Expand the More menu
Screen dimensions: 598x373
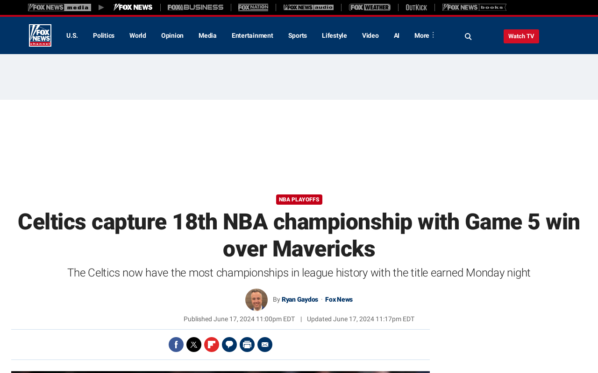[x=425, y=35]
